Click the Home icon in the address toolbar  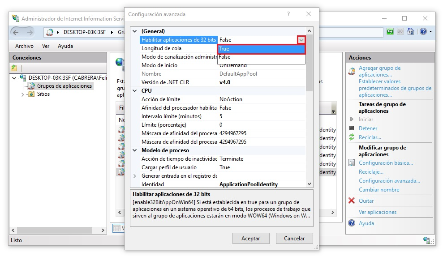pyautogui.click(x=410, y=32)
